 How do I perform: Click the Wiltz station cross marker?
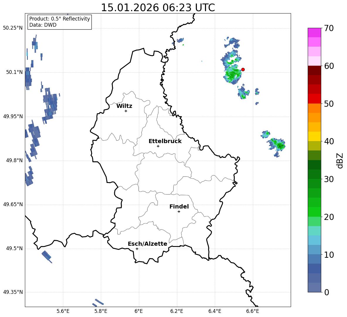[x=126, y=111]
